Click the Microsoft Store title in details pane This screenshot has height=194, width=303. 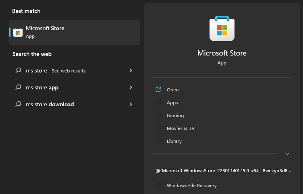click(222, 53)
